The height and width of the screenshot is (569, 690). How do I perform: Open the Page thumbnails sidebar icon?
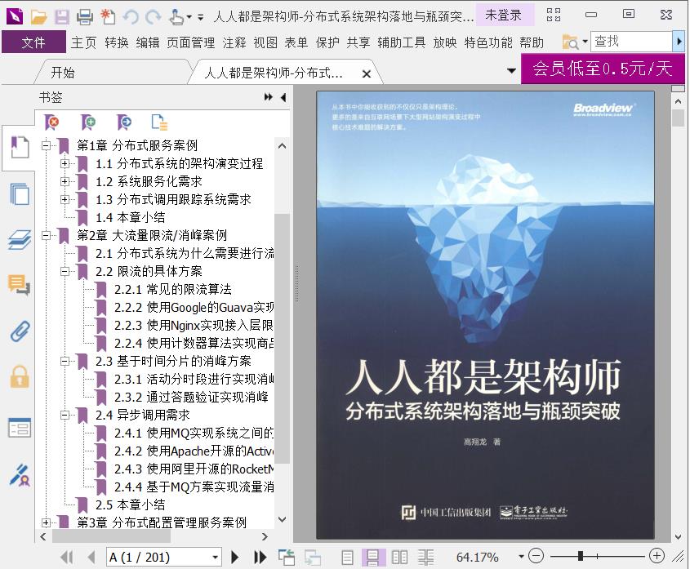coord(20,193)
